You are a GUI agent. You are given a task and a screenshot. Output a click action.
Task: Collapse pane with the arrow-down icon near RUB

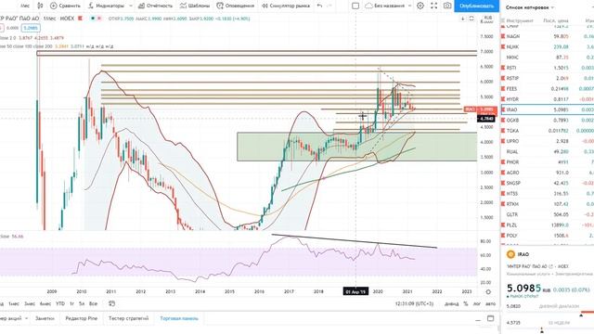tap(462, 19)
